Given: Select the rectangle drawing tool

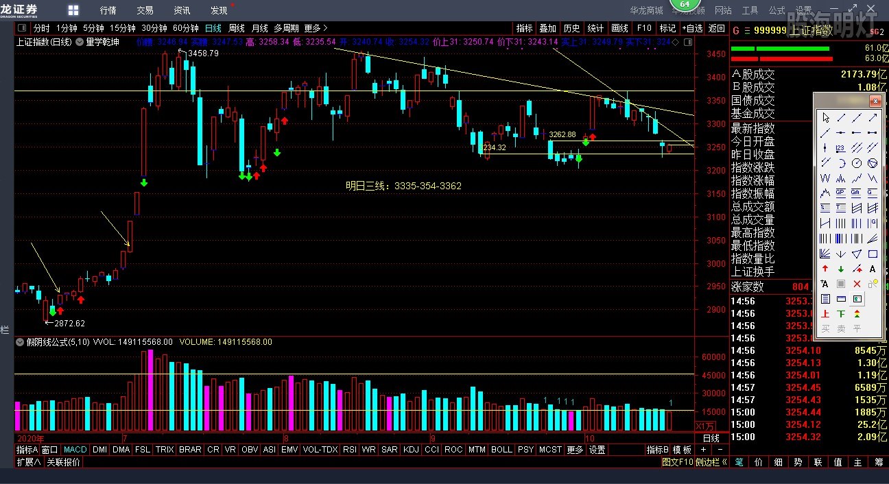Looking at the screenshot, I should pyautogui.click(x=873, y=254).
